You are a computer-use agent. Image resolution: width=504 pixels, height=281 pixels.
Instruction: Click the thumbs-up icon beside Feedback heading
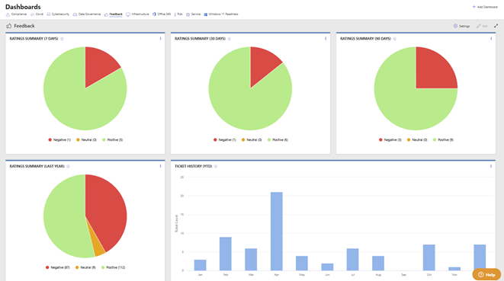[x=8, y=26]
